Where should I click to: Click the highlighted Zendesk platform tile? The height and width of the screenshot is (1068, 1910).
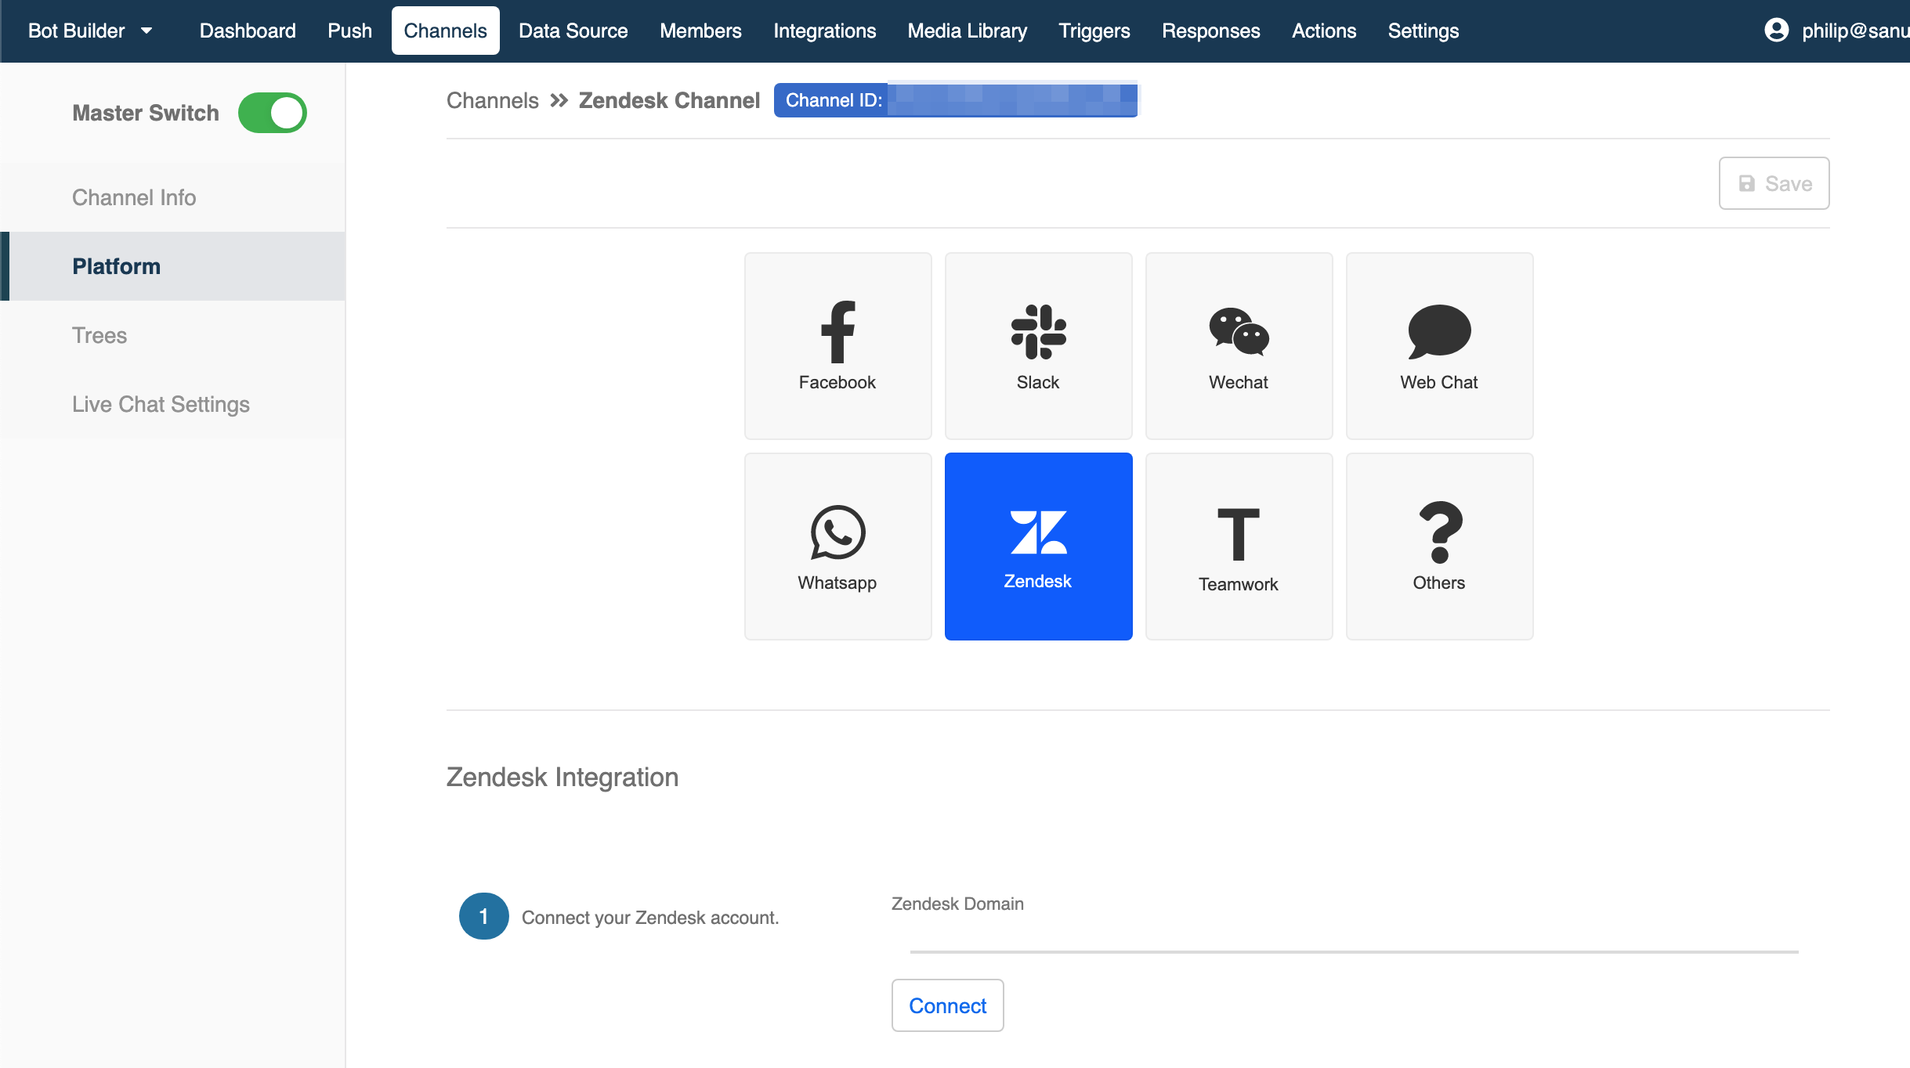pos(1038,546)
